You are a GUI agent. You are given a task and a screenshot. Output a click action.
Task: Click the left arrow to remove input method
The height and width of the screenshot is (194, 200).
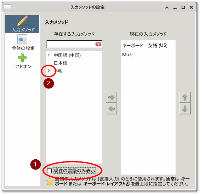coord(112,109)
